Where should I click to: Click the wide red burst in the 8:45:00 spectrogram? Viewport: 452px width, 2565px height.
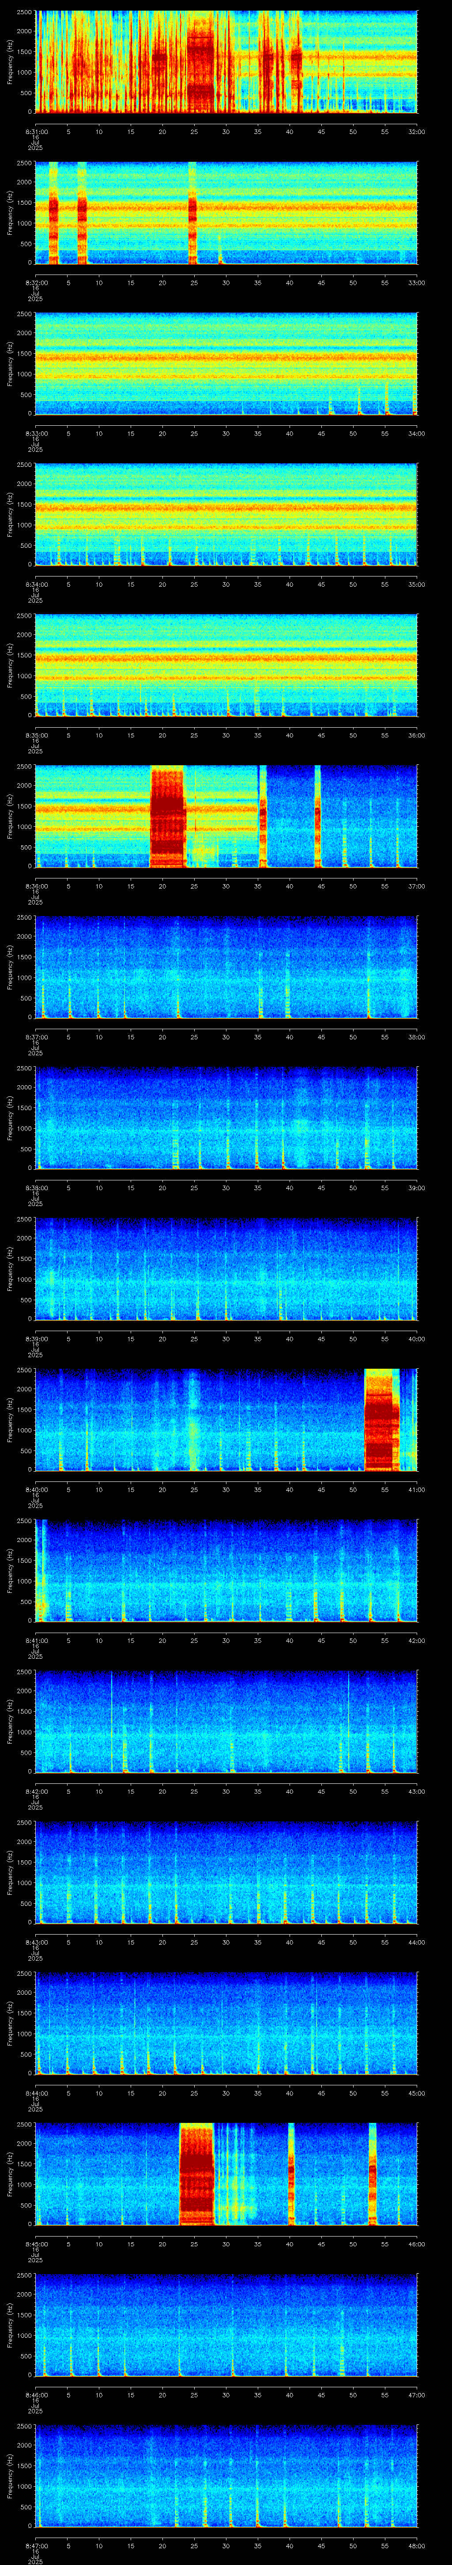pyautogui.click(x=197, y=2175)
